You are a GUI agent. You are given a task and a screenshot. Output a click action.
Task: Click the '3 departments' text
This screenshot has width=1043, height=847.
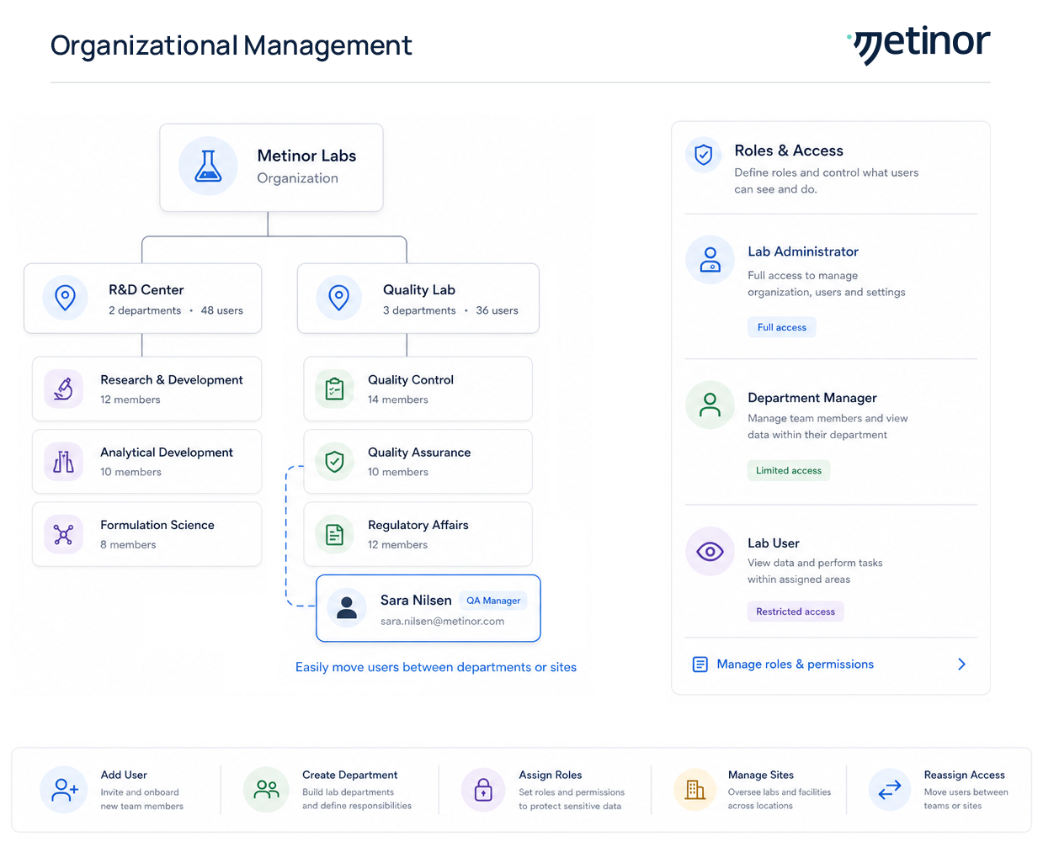click(x=419, y=310)
